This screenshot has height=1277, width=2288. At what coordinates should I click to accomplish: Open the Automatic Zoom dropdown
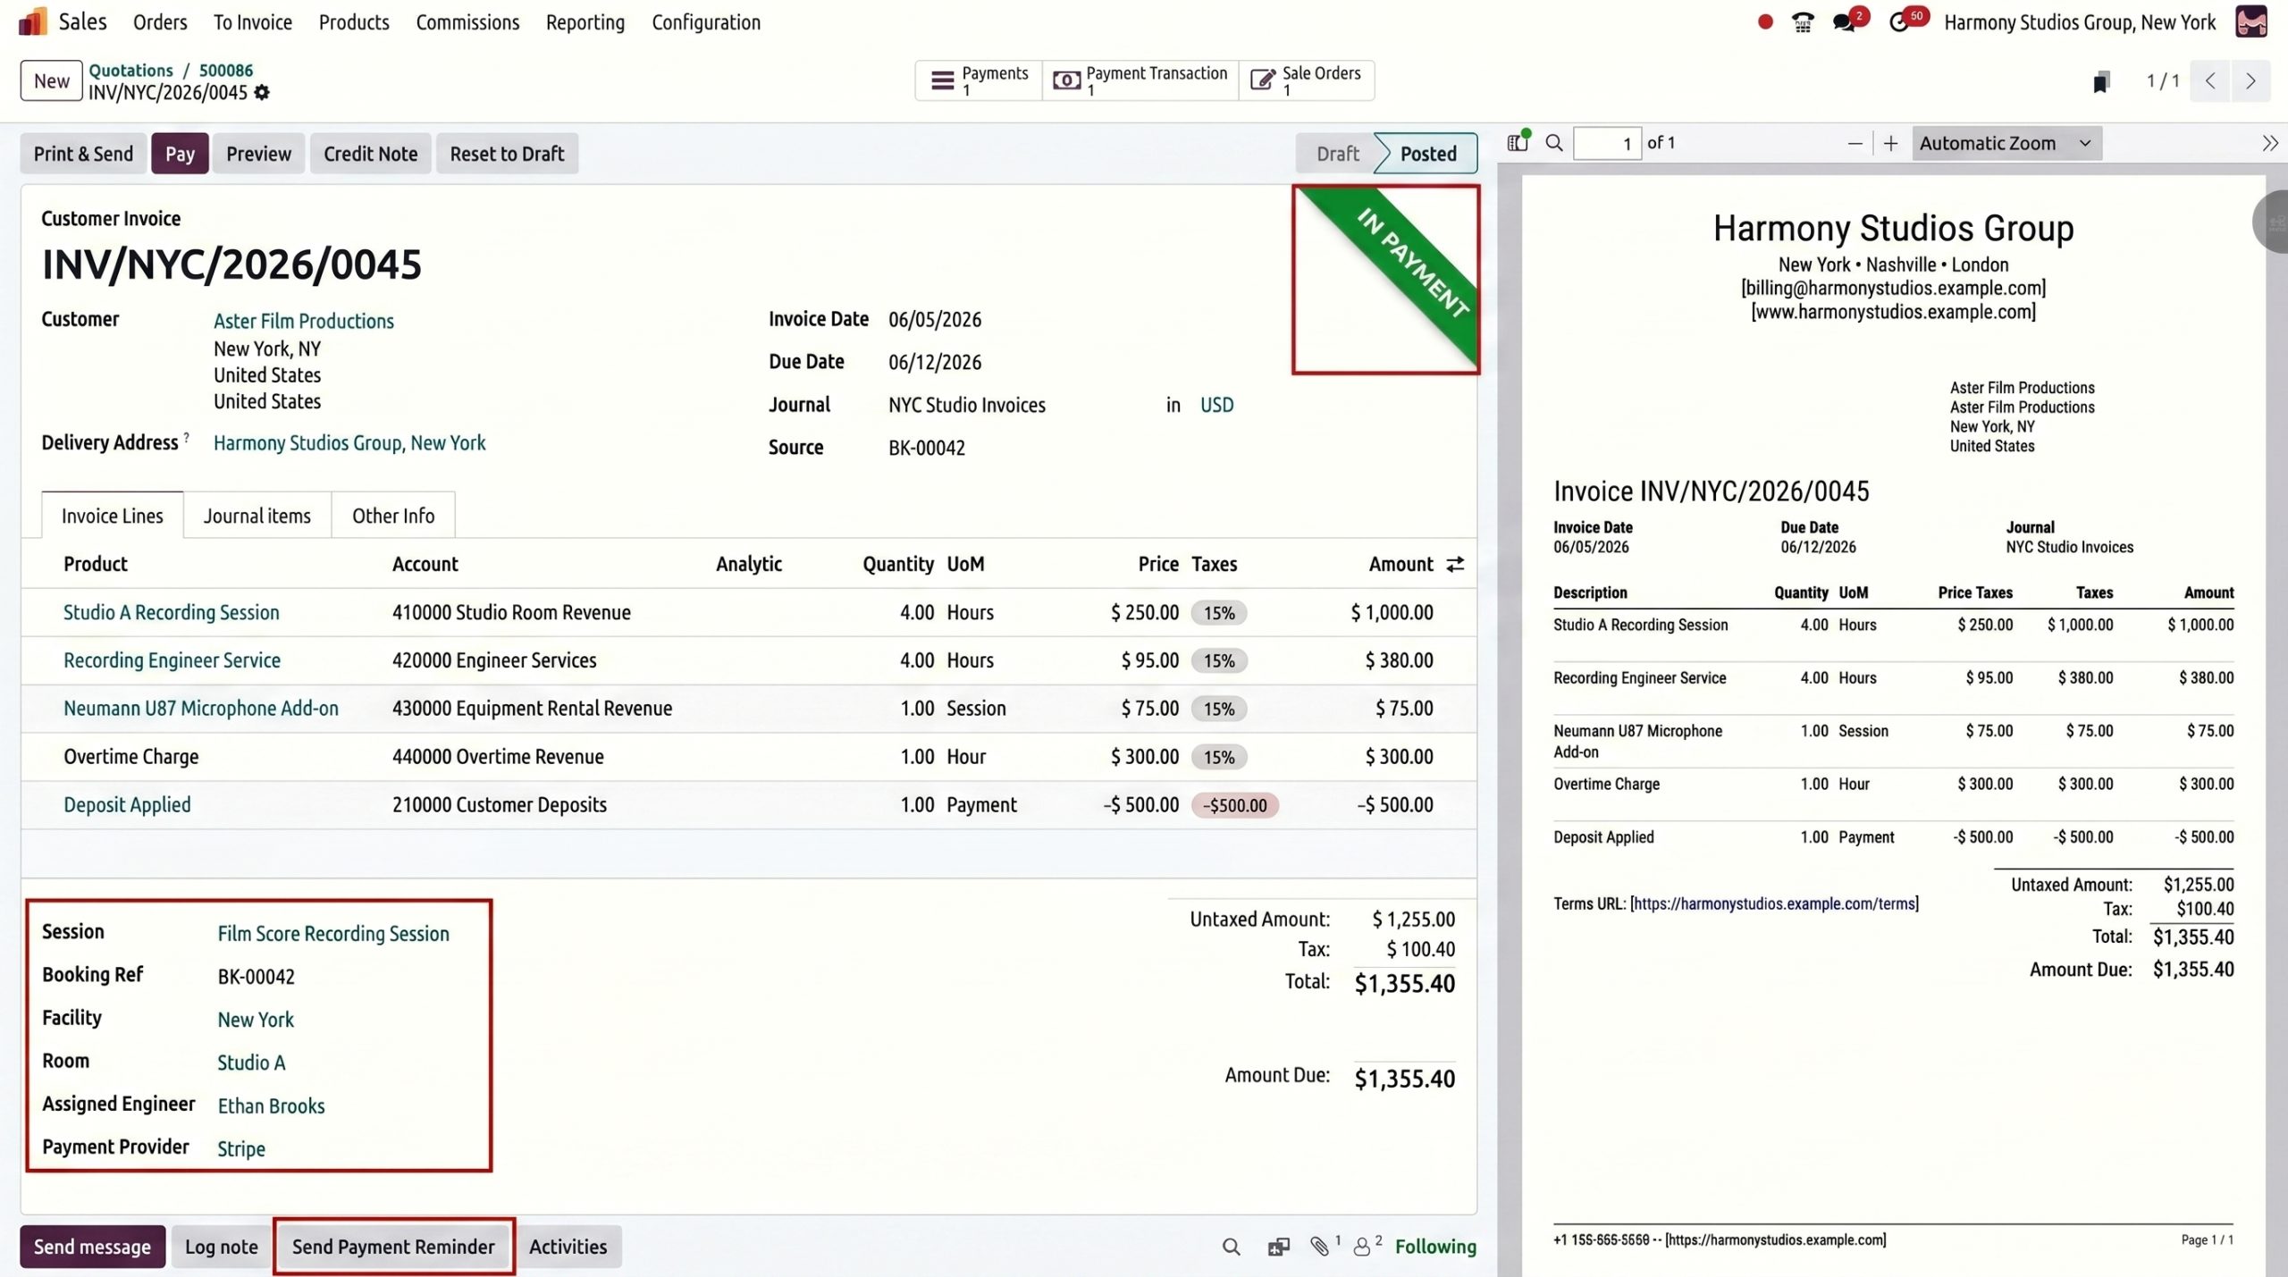coord(2006,143)
